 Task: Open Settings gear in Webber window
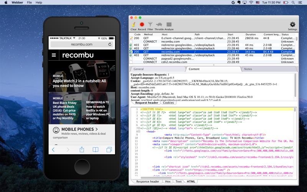coord(292,25)
